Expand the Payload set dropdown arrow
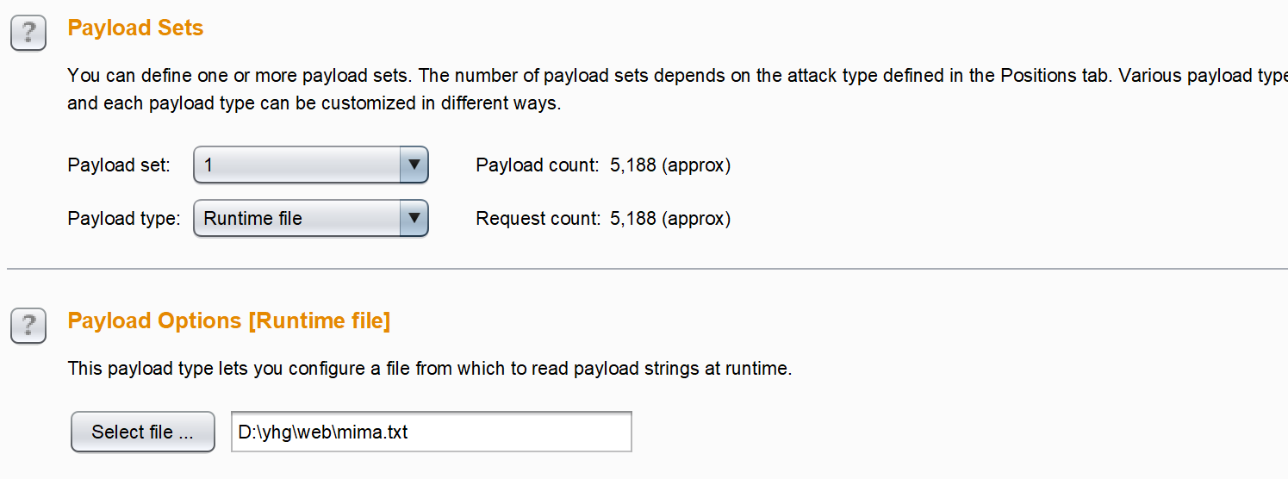The image size is (1288, 479). [414, 165]
